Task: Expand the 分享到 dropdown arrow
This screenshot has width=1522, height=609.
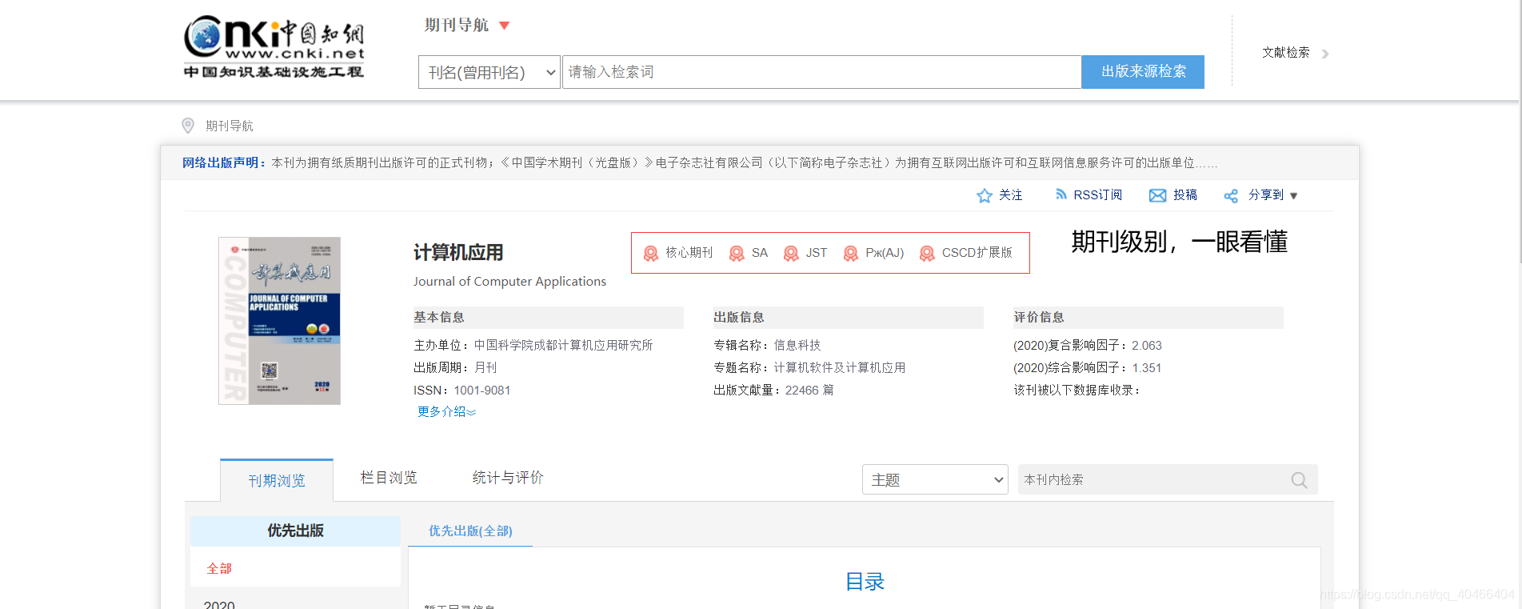Action: (x=1293, y=196)
